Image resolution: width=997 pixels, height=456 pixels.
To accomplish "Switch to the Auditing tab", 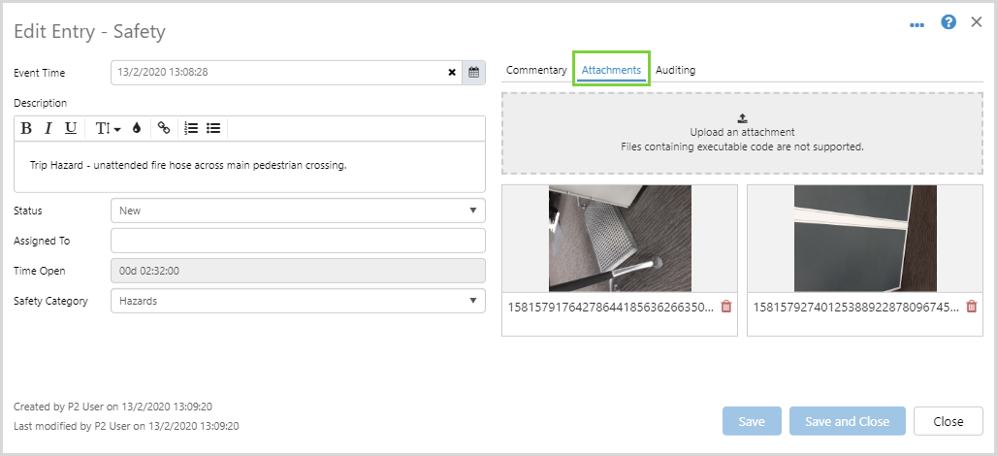I will pyautogui.click(x=675, y=70).
